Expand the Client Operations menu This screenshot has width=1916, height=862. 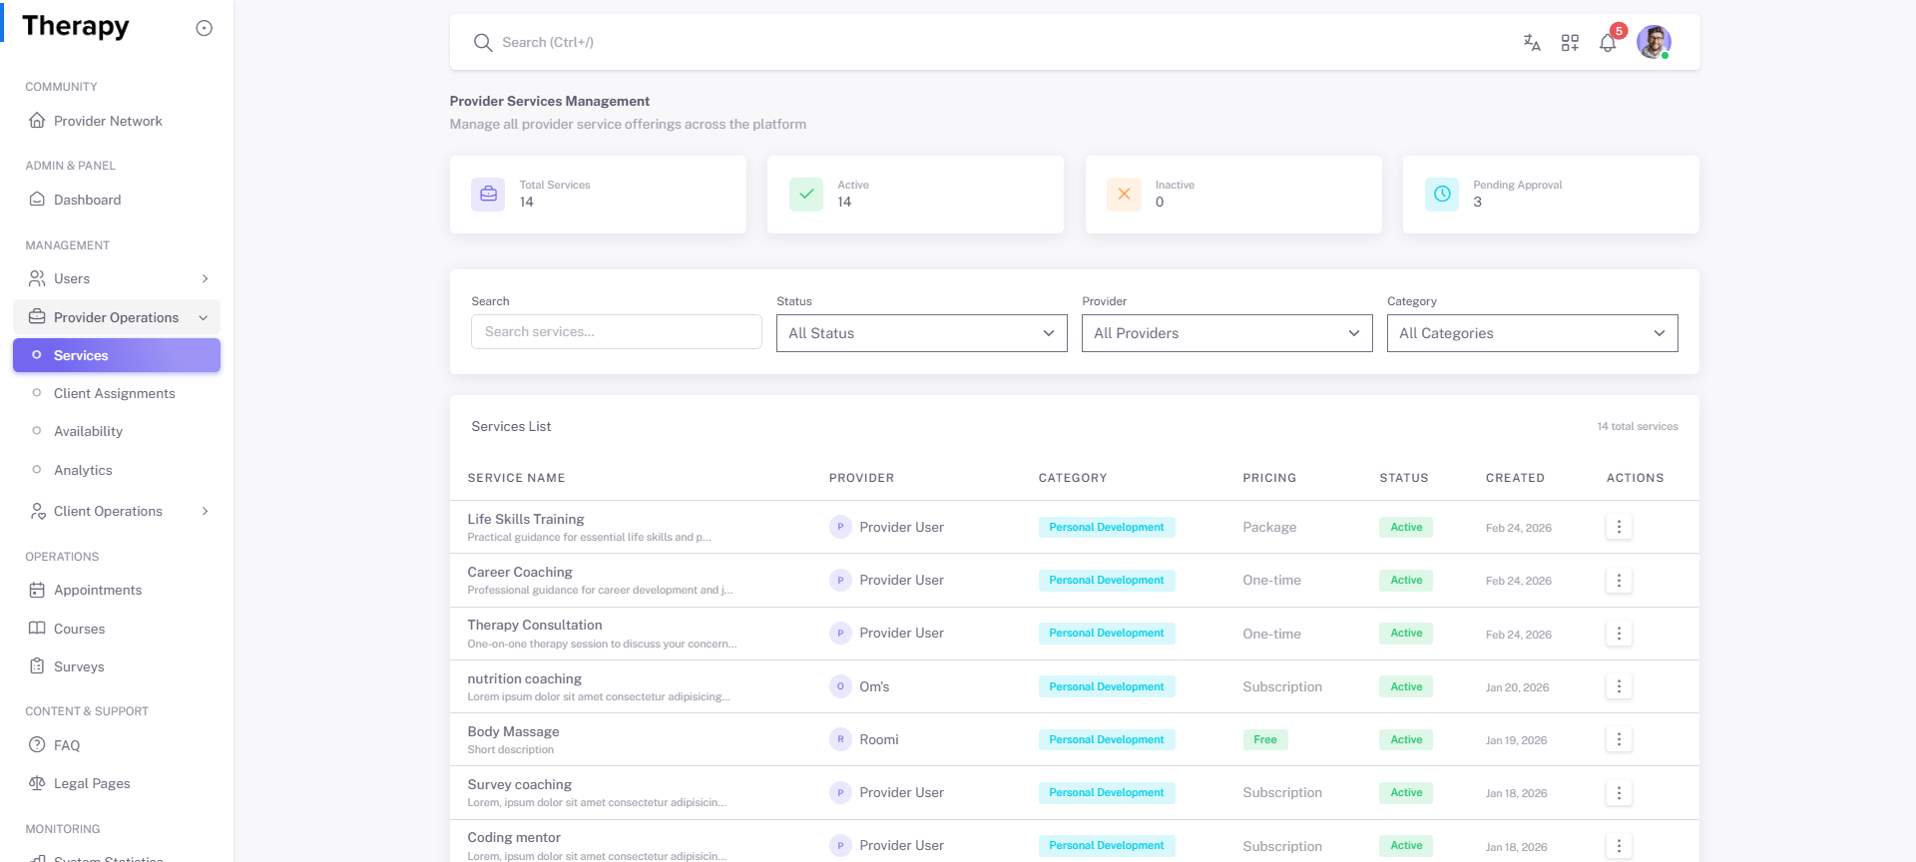(x=117, y=511)
